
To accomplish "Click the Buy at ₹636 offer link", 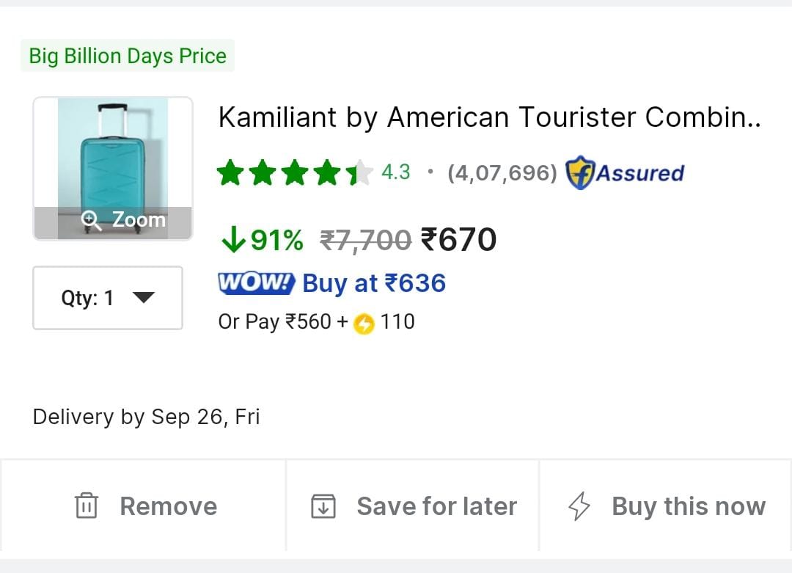I will [x=374, y=283].
